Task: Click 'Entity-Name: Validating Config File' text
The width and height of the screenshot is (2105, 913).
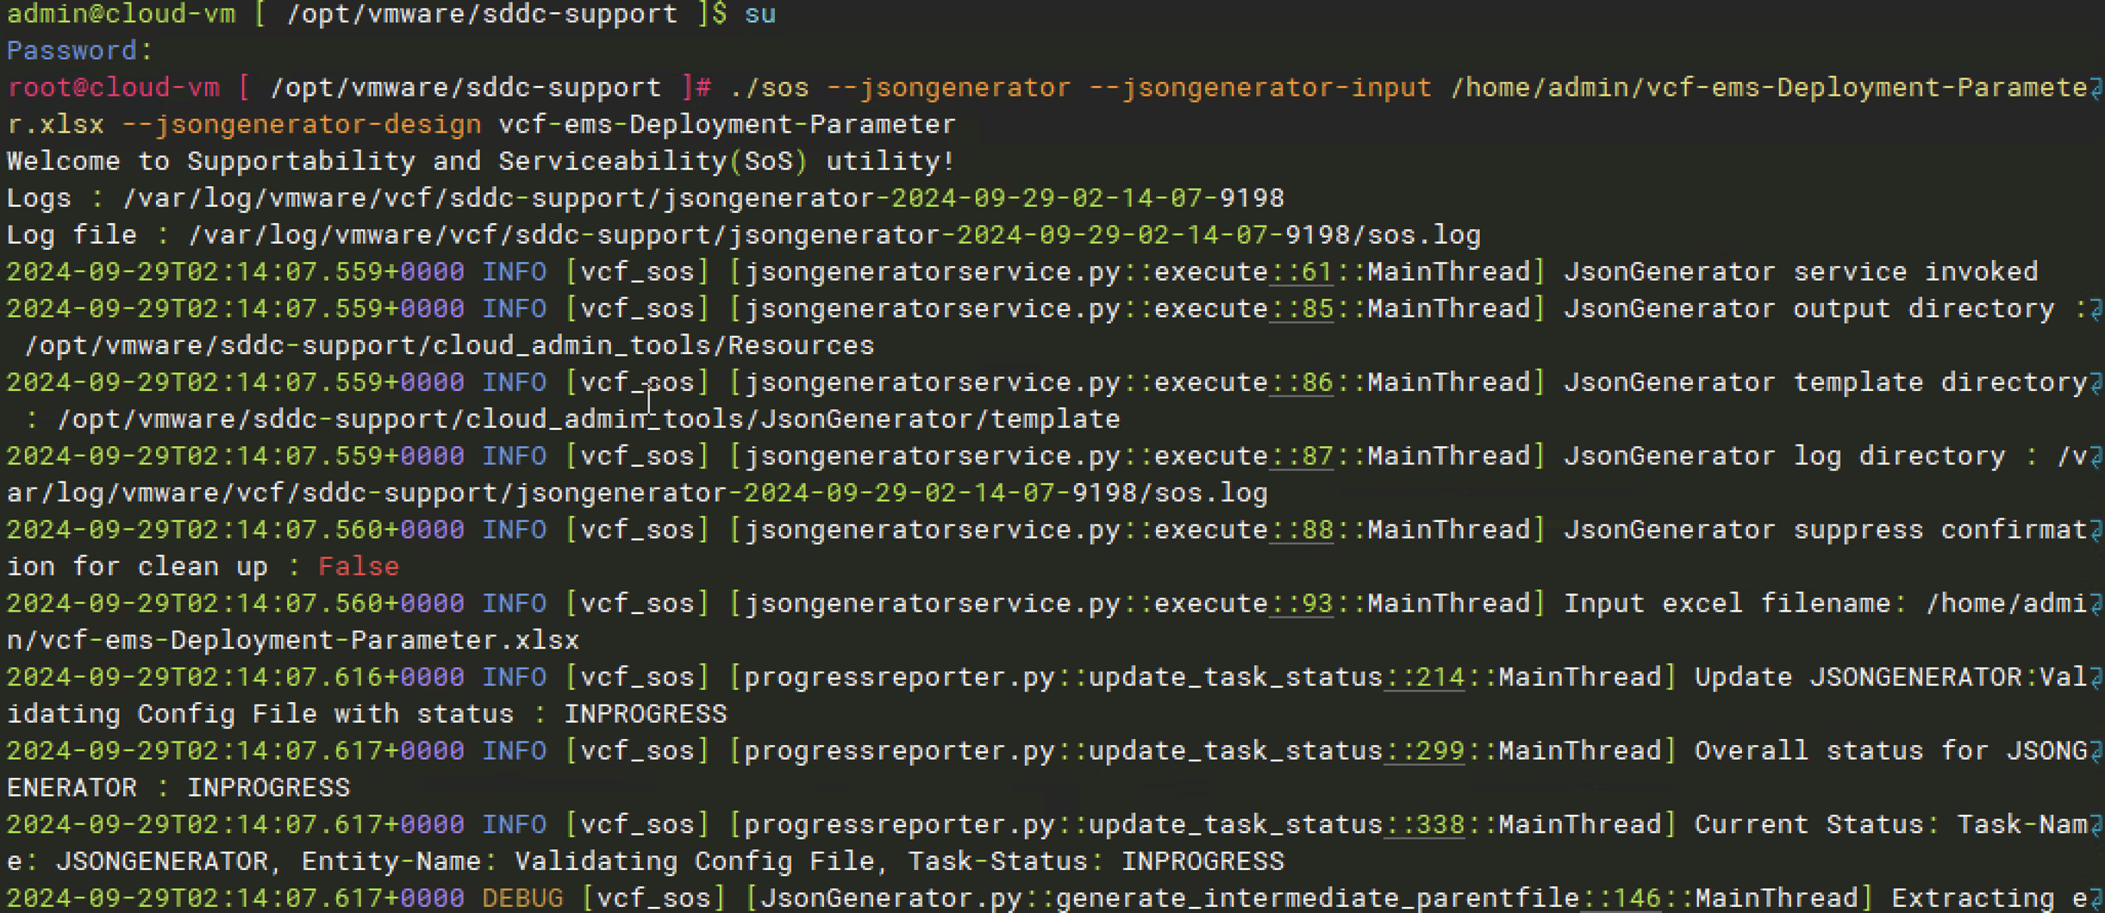Action: pyautogui.click(x=588, y=861)
